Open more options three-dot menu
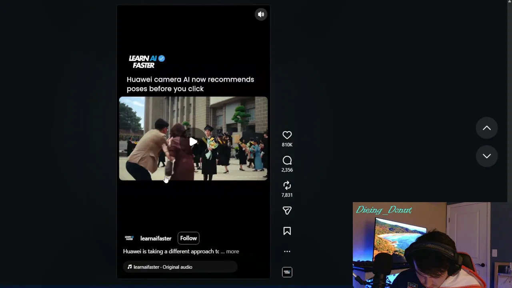 coord(287,252)
